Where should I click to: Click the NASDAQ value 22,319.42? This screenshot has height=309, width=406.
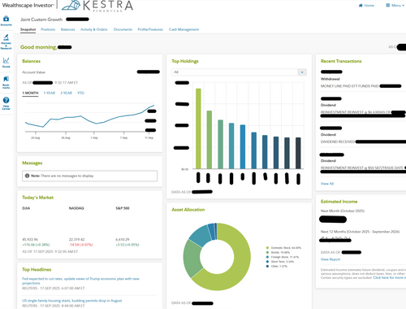tap(76, 240)
